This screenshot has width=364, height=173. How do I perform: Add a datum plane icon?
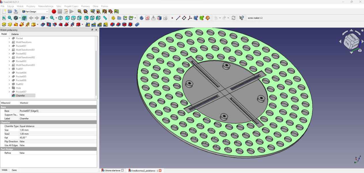pyautogui.click(x=184, y=18)
